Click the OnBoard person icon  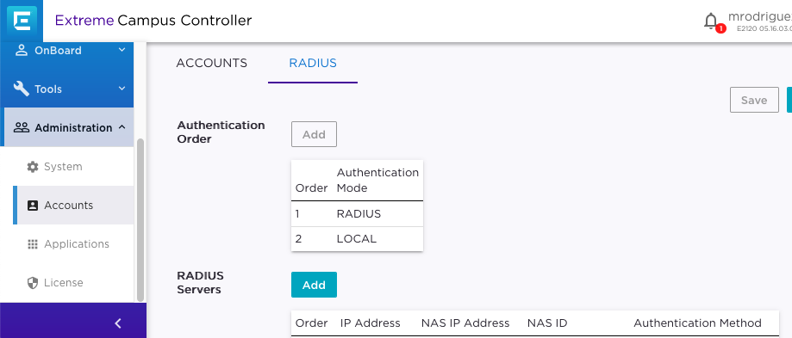click(22, 51)
